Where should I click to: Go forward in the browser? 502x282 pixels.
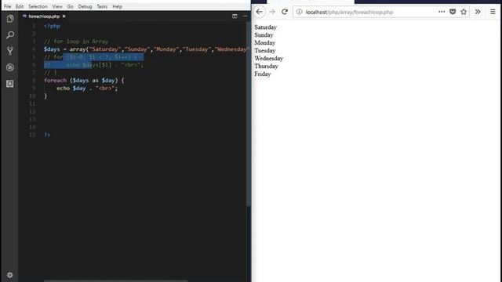click(272, 12)
